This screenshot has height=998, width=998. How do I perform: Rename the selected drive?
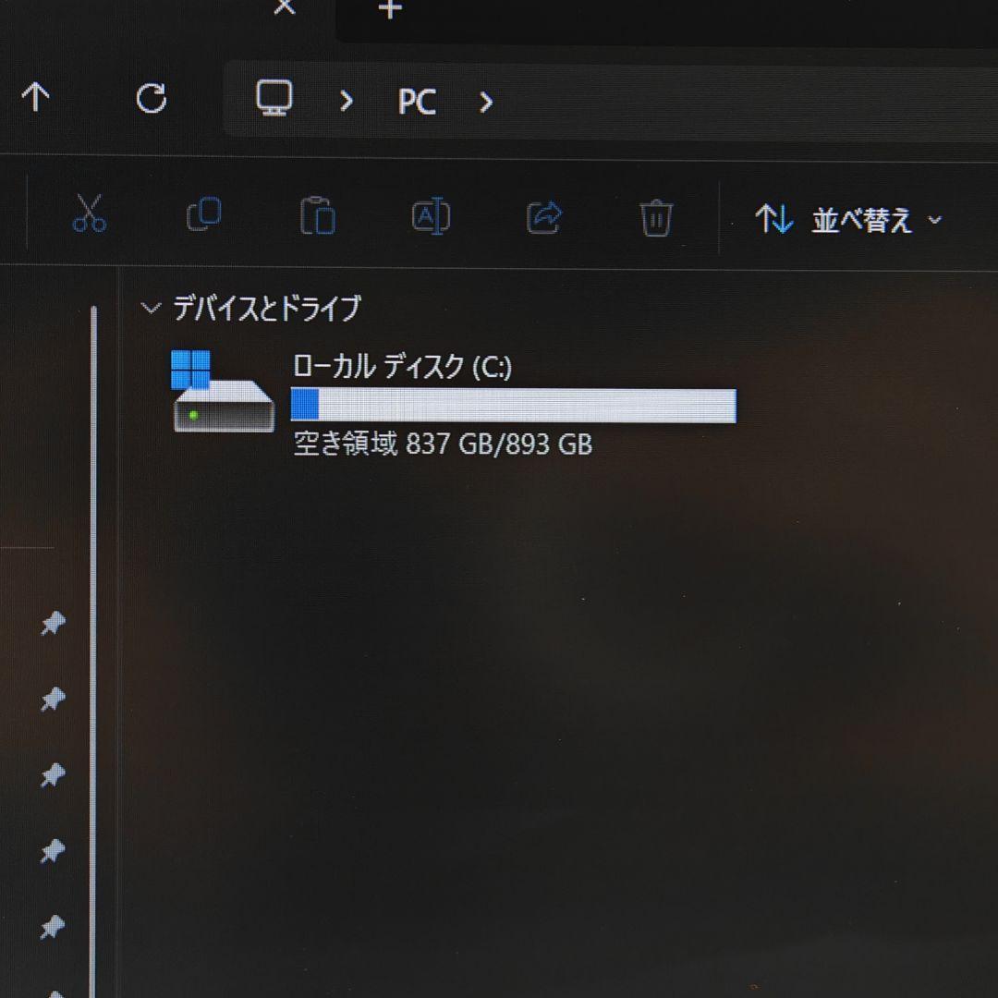pyautogui.click(x=429, y=214)
